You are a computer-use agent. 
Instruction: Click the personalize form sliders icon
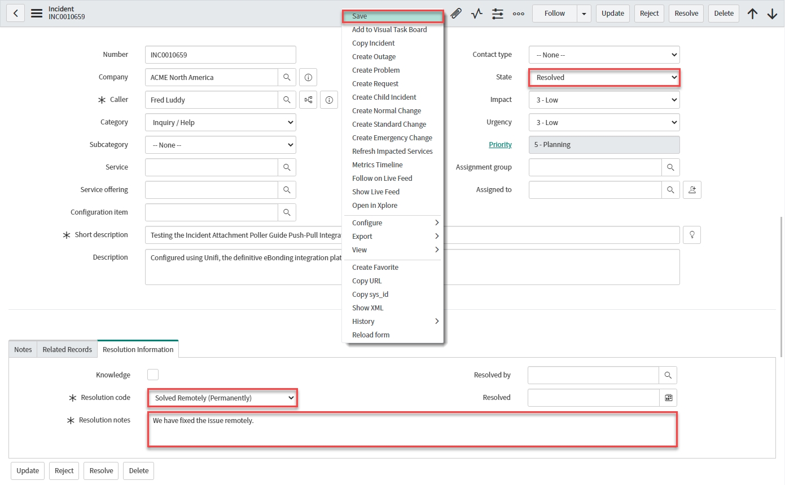click(497, 14)
